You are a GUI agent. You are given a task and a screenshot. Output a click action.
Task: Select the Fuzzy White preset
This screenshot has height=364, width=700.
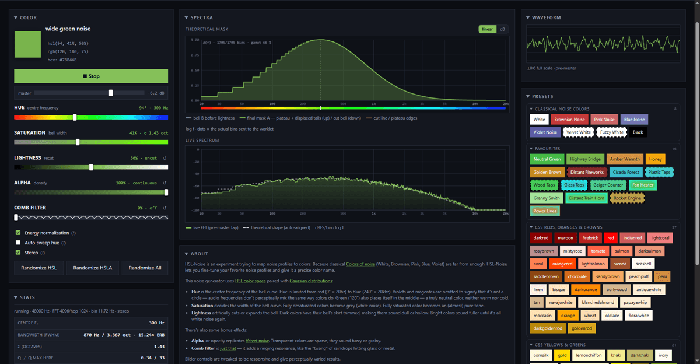(x=611, y=132)
